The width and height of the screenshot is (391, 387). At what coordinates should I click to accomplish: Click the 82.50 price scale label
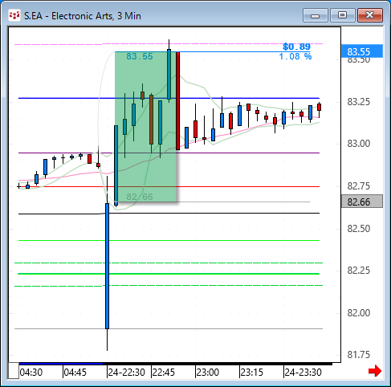359,229
